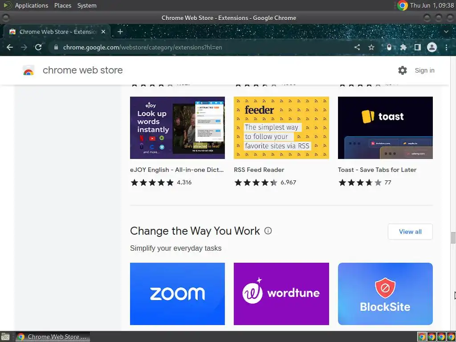Open the Chrome profile avatar menu
This screenshot has height=342, width=456.
[x=432, y=47]
